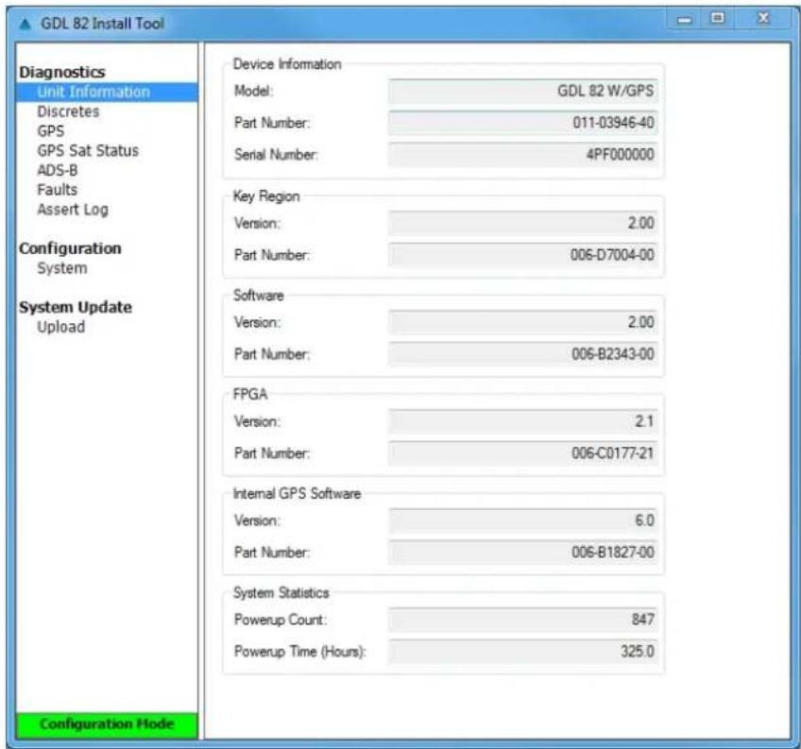
Task: Click the System Update section heading
Action: (x=76, y=307)
